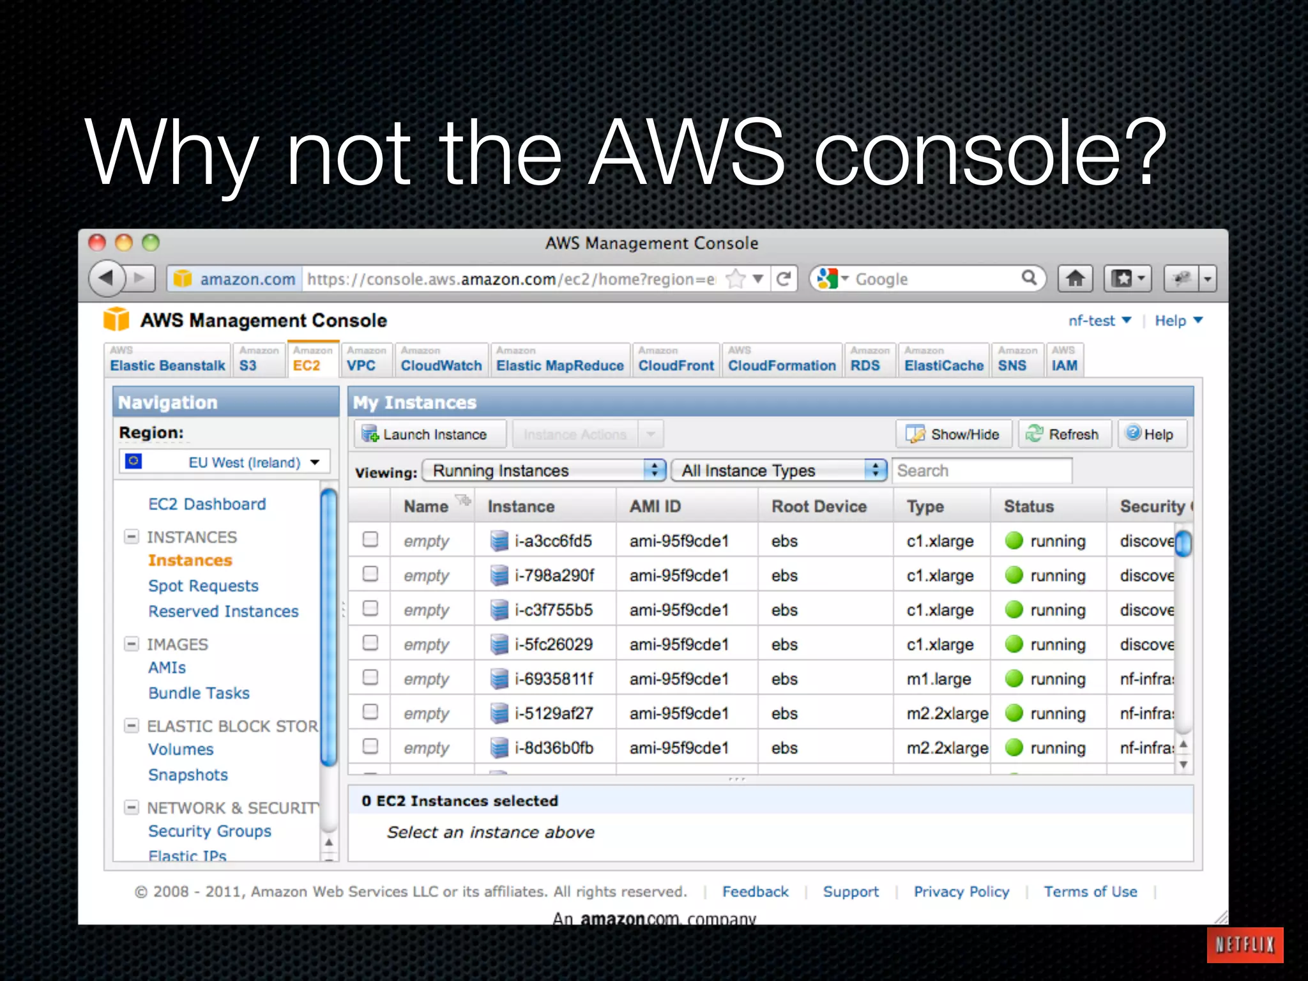Click server icon for instance i-5fc26029

click(499, 644)
